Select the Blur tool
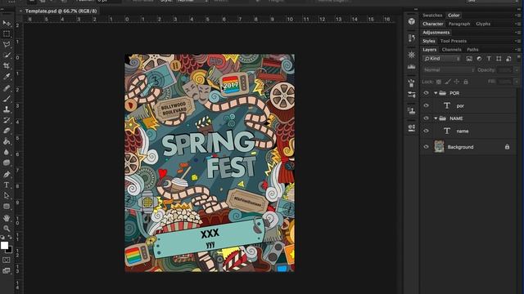 point(7,153)
